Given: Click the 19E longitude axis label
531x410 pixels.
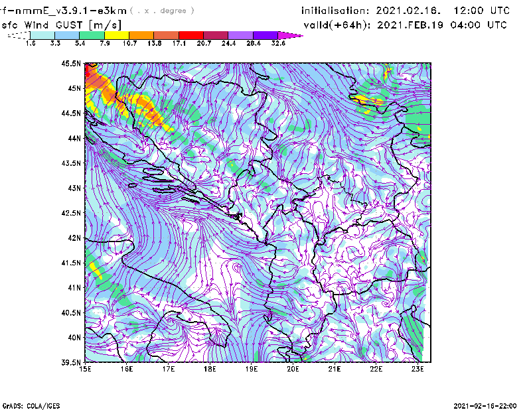Looking at the screenshot, I should [x=252, y=369].
